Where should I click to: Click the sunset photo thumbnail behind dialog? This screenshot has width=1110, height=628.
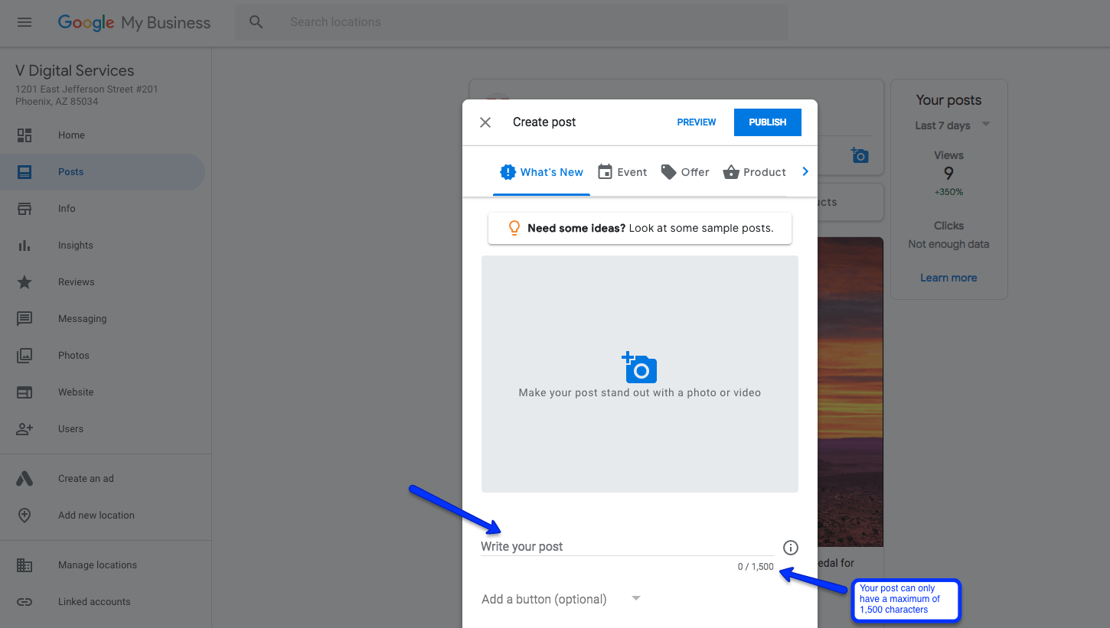coord(850,392)
